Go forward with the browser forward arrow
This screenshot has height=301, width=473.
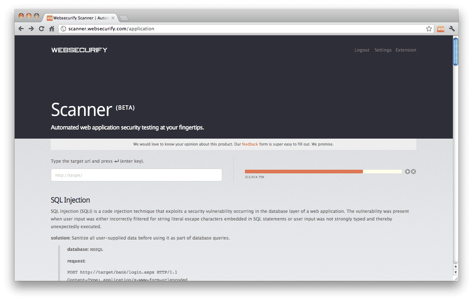pos(31,29)
